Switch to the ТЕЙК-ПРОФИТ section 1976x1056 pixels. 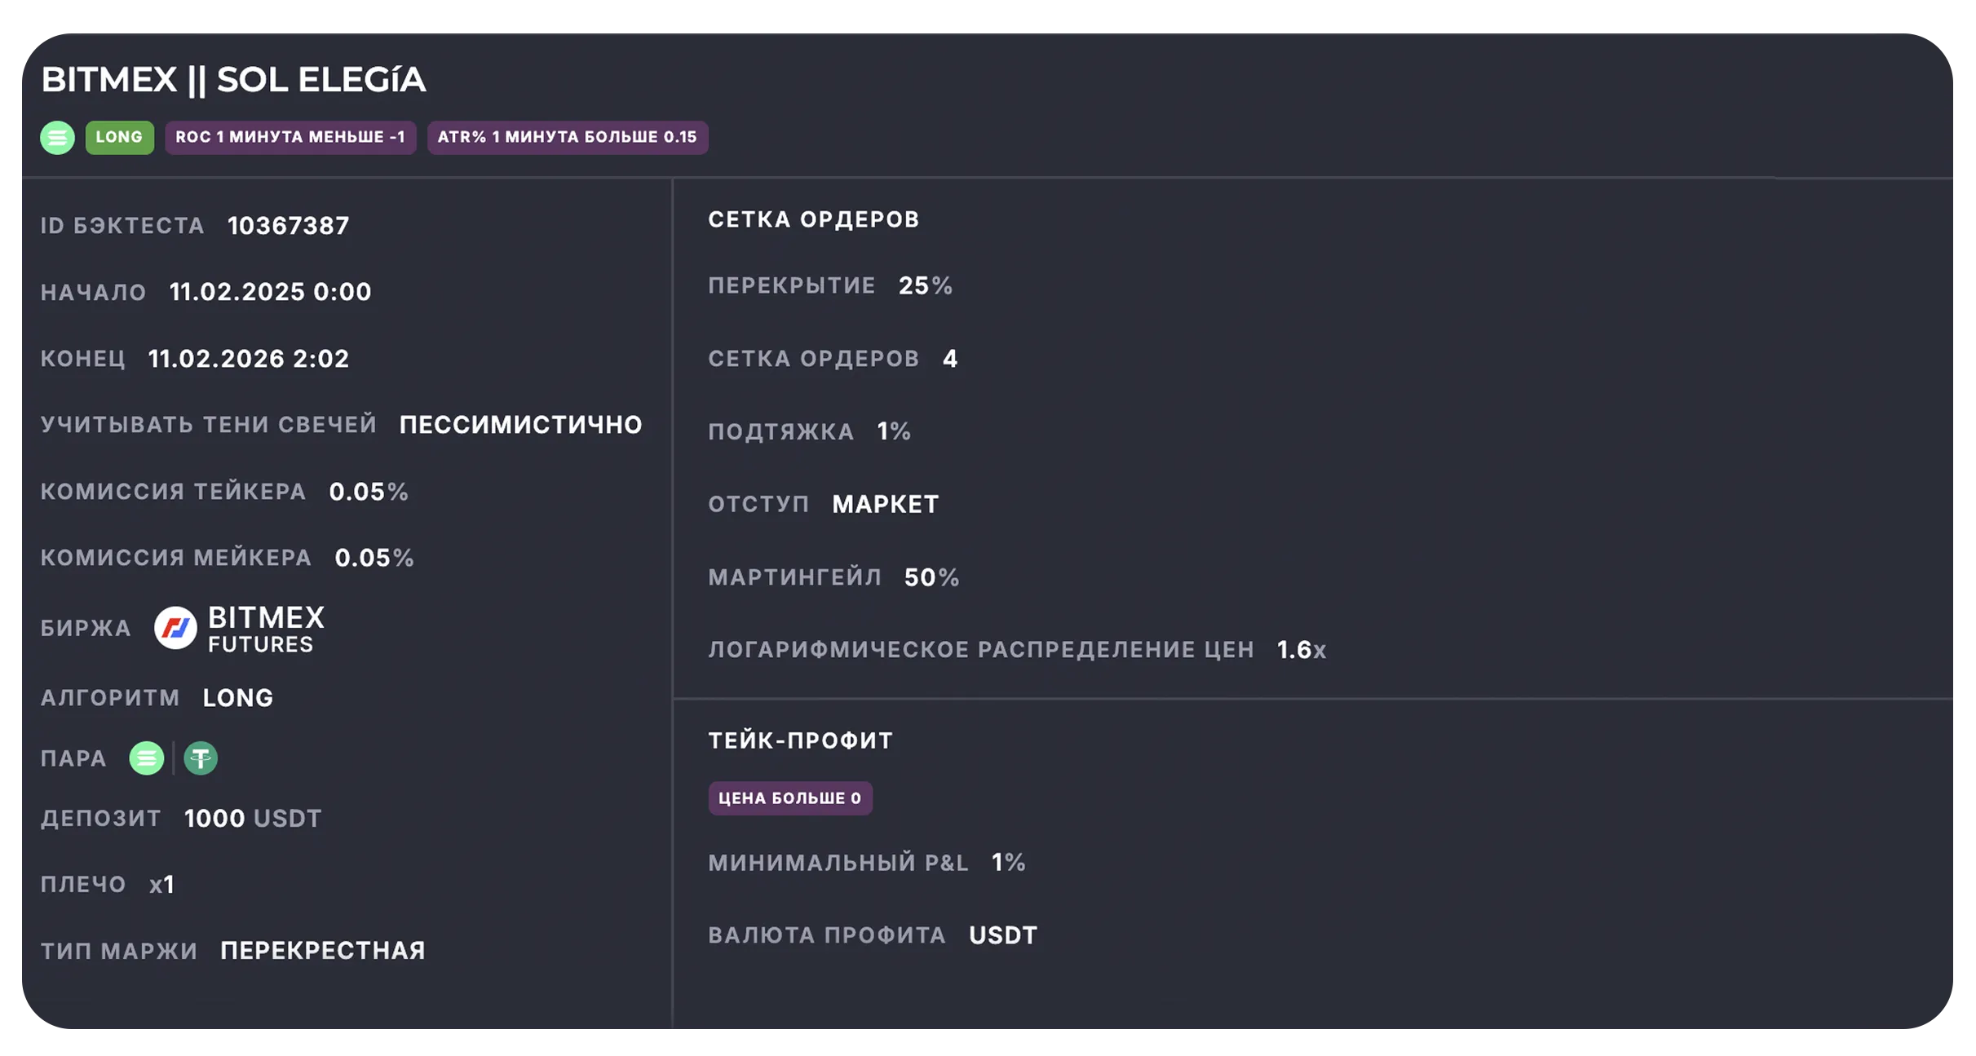pyautogui.click(x=800, y=740)
